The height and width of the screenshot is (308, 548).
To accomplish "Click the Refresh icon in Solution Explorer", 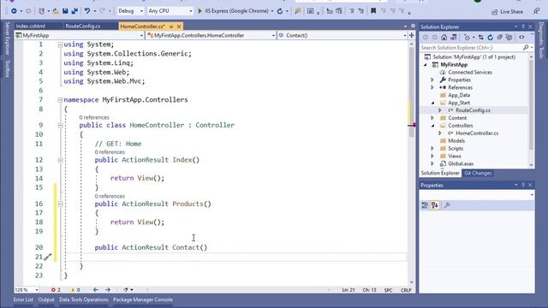I will [491, 38].
